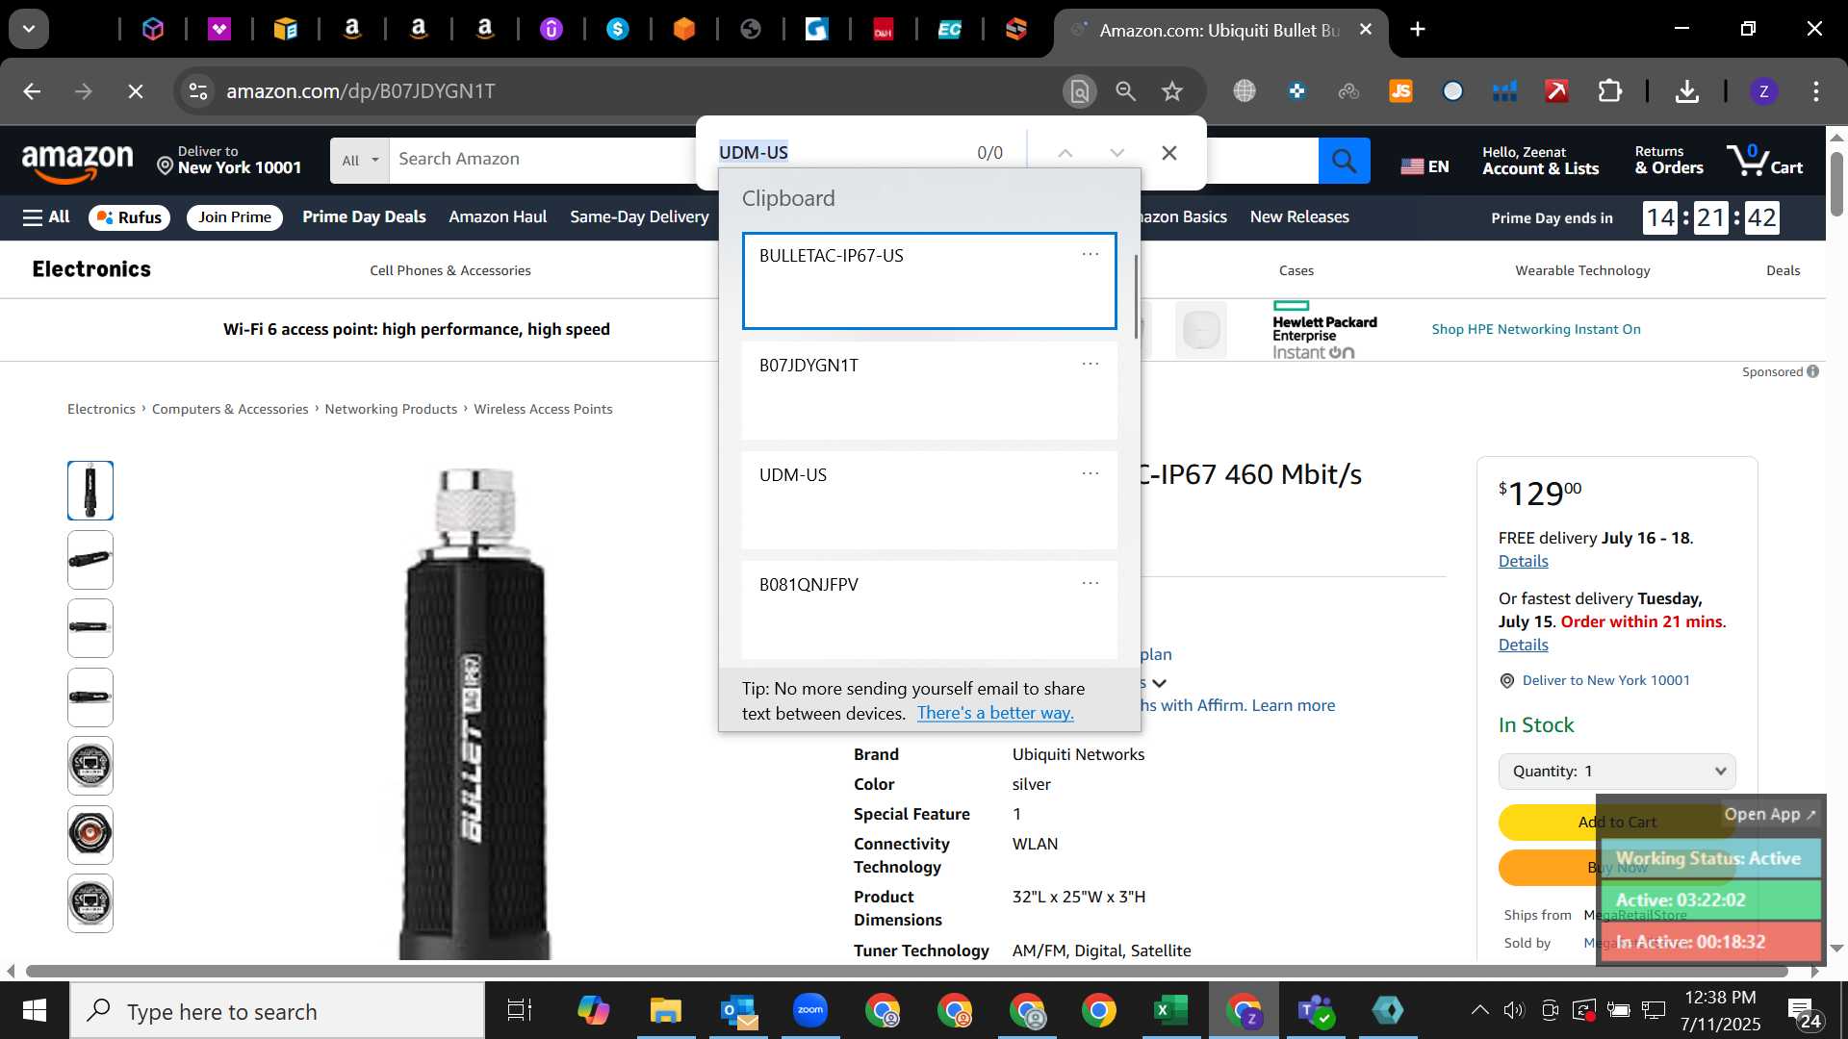Open options for B07JDYGN1T clipboard item
The width and height of the screenshot is (1848, 1039).
click(x=1090, y=364)
